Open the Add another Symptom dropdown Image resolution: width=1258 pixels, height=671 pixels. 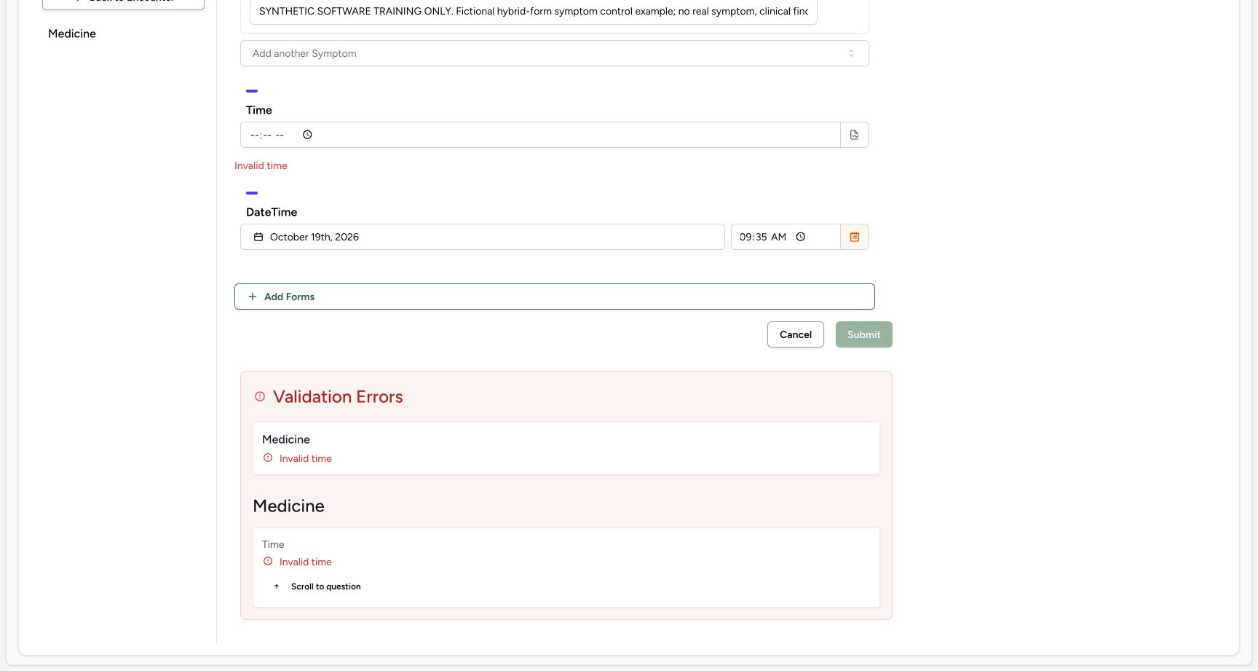pyautogui.click(x=555, y=53)
